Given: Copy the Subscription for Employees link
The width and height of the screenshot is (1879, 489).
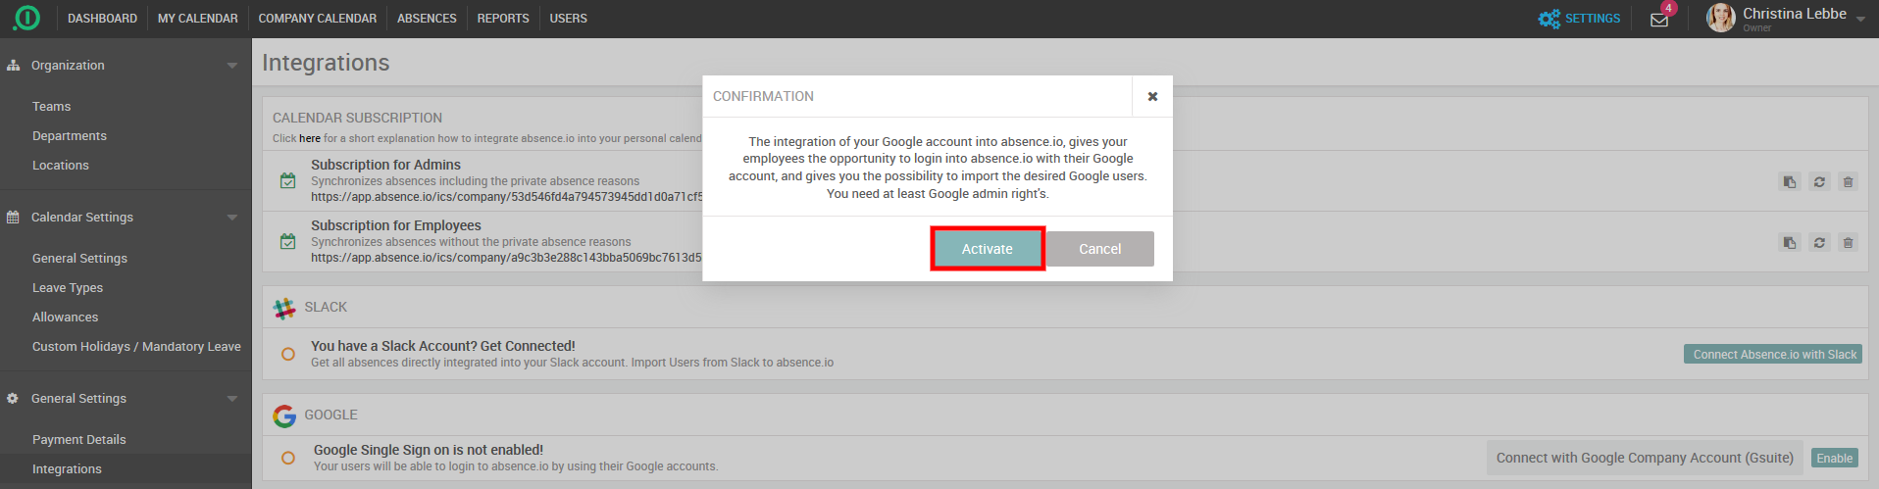Looking at the screenshot, I should click(1789, 243).
